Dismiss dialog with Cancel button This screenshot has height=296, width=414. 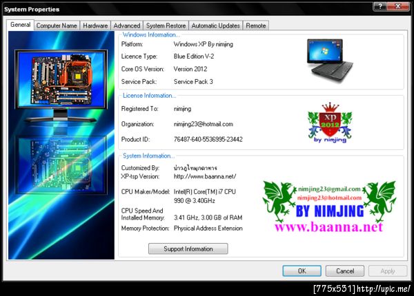345,271
